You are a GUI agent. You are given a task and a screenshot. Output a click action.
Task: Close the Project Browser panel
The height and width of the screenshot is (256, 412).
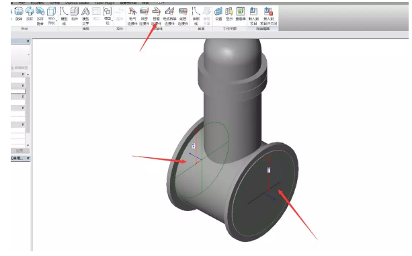coord(28,158)
